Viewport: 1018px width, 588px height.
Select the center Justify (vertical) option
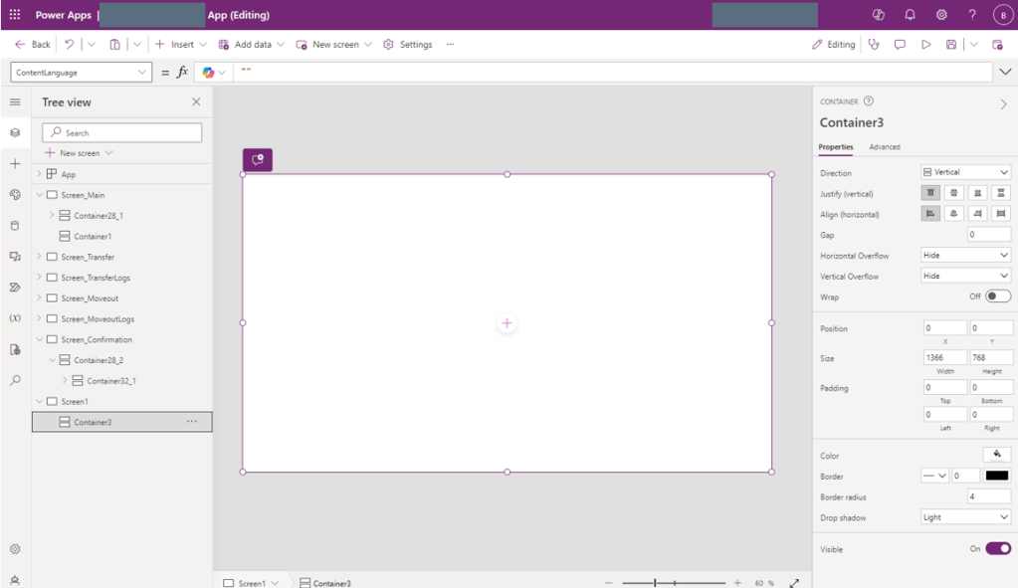click(953, 193)
